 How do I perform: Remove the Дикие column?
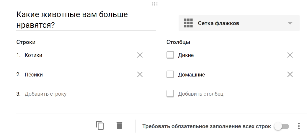pyautogui.click(x=290, y=55)
